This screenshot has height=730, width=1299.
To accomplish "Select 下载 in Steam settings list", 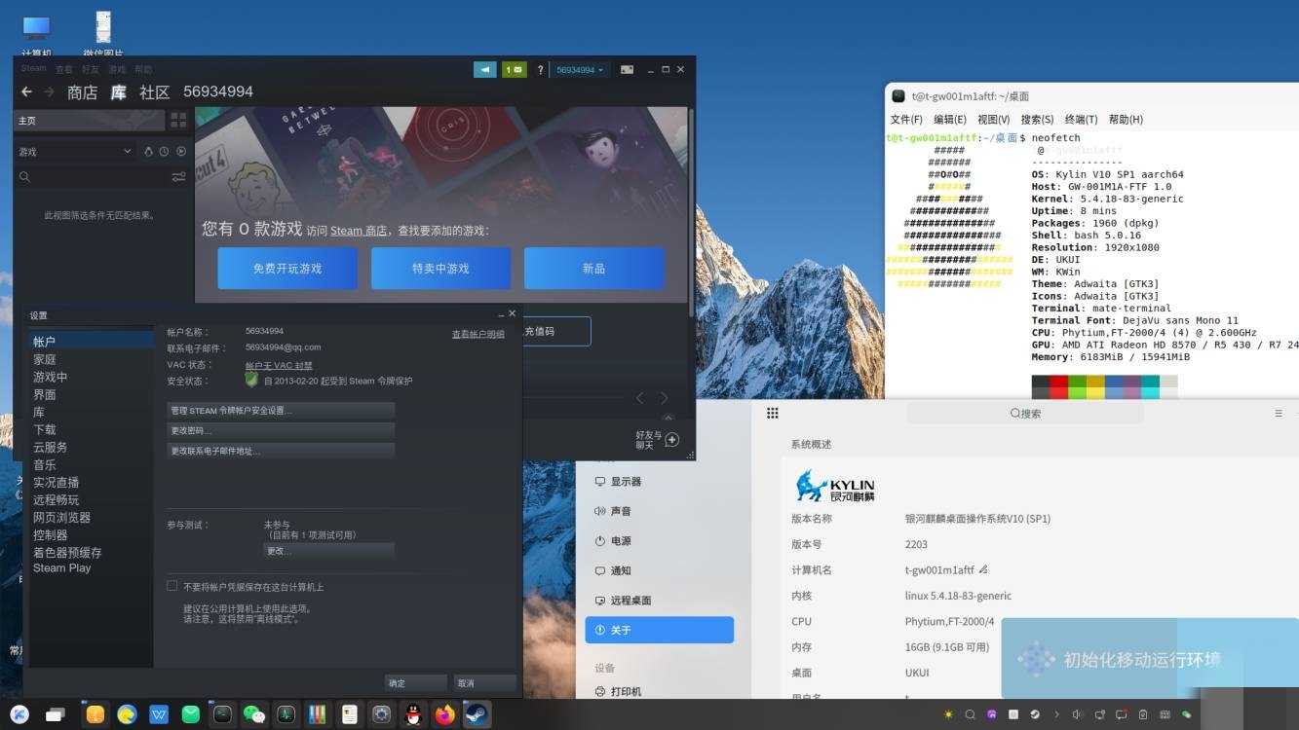I will click(x=45, y=429).
